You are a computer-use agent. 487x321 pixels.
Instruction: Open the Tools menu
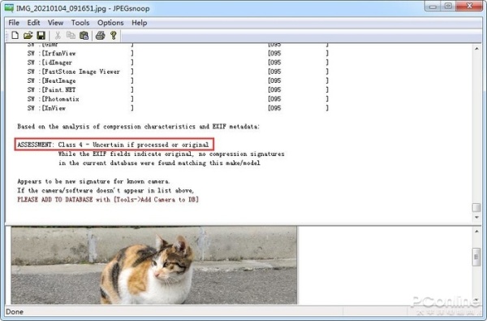(x=80, y=23)
